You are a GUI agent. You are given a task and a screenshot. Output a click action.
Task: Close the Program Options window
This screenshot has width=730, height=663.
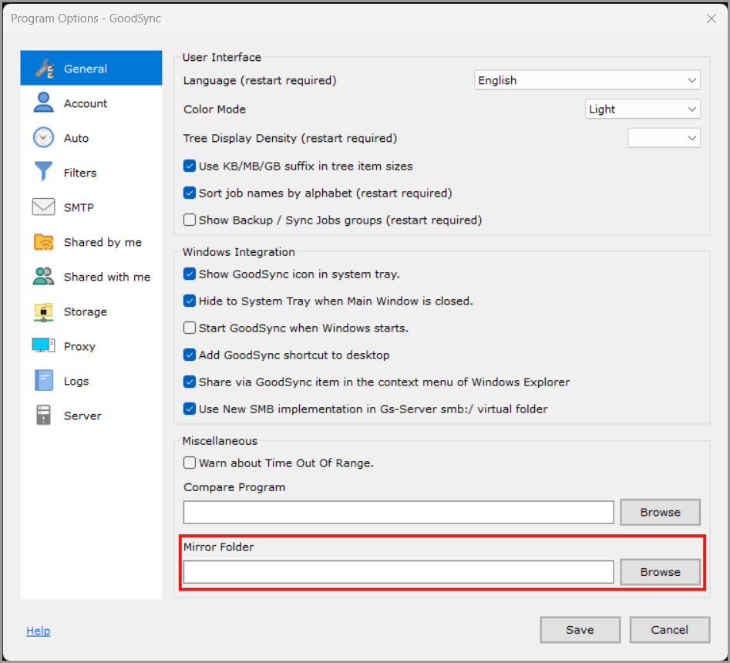click(711, 19)
